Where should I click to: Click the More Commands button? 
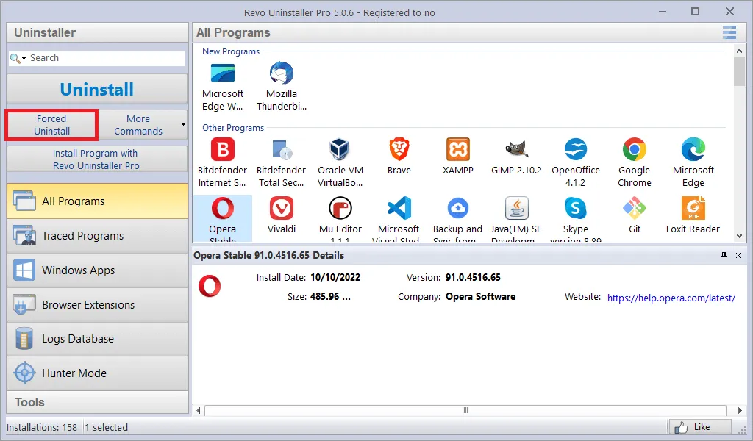pos(138,125)
